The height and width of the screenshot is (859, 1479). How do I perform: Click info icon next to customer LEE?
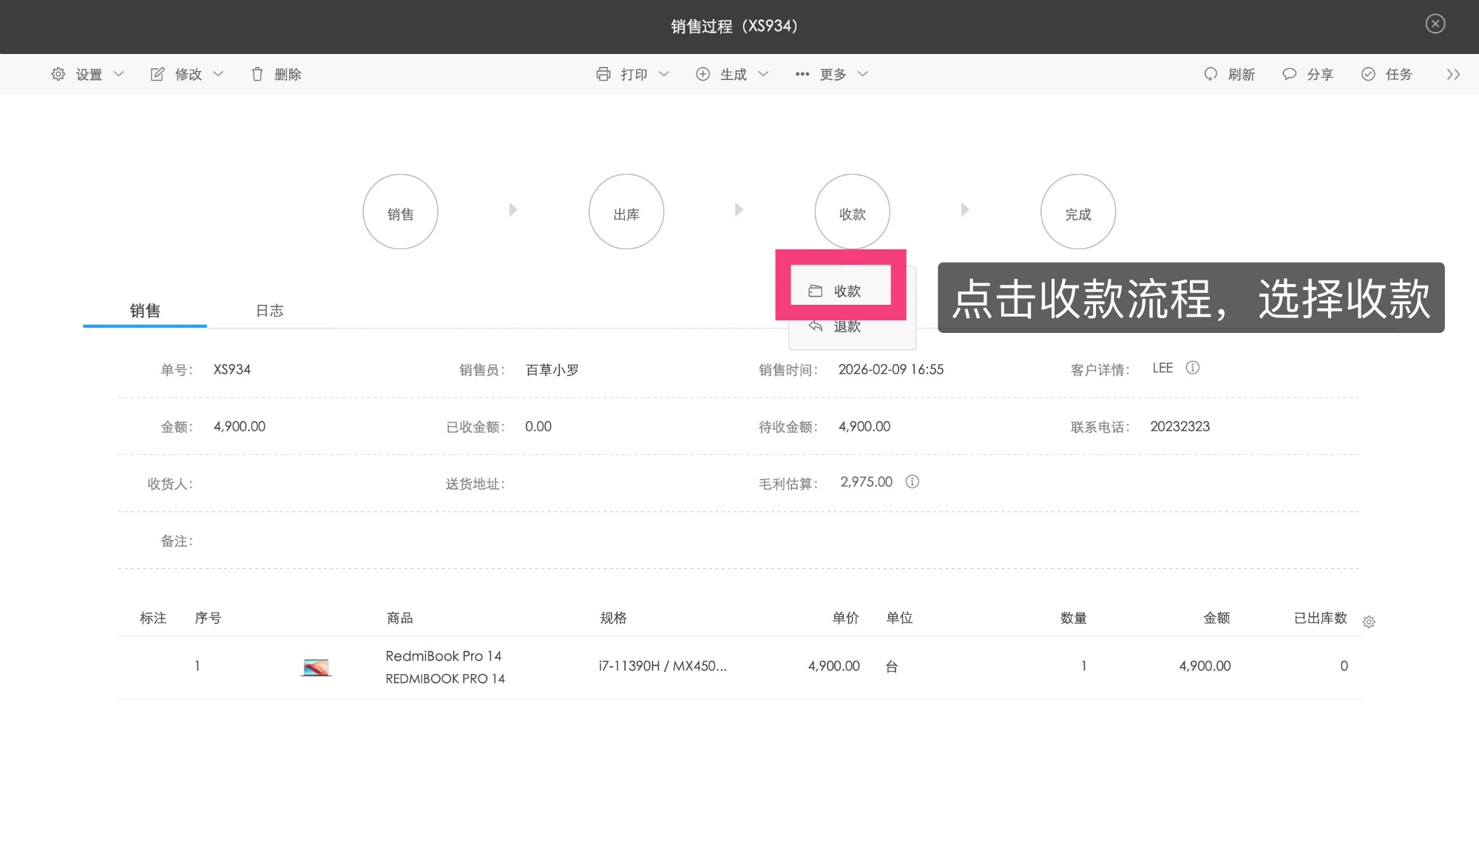1192,368
